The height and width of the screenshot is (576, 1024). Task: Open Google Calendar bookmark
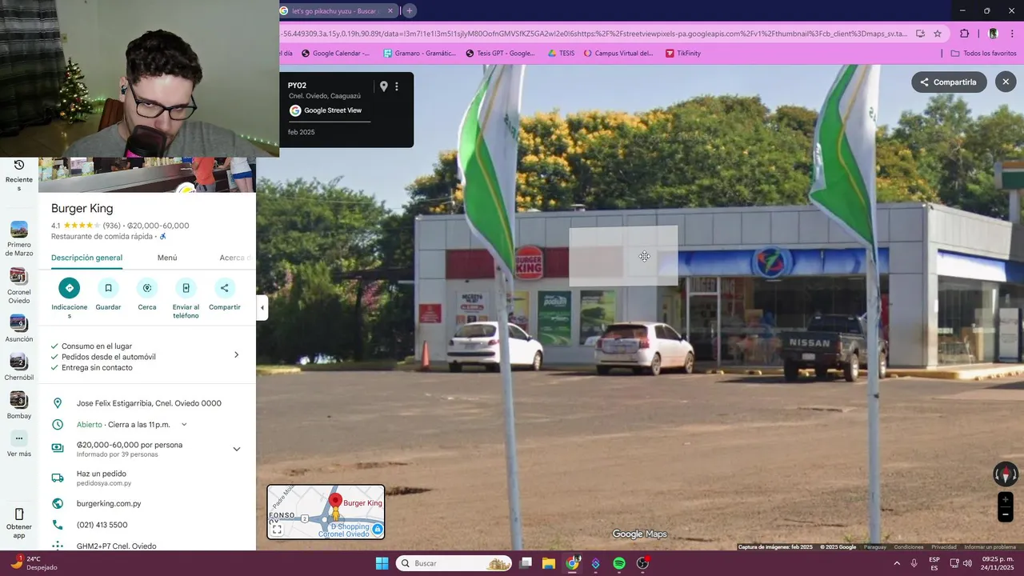335,54
